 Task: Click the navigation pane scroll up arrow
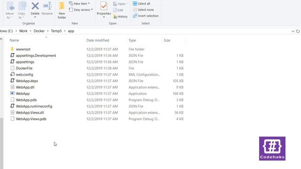1,39
